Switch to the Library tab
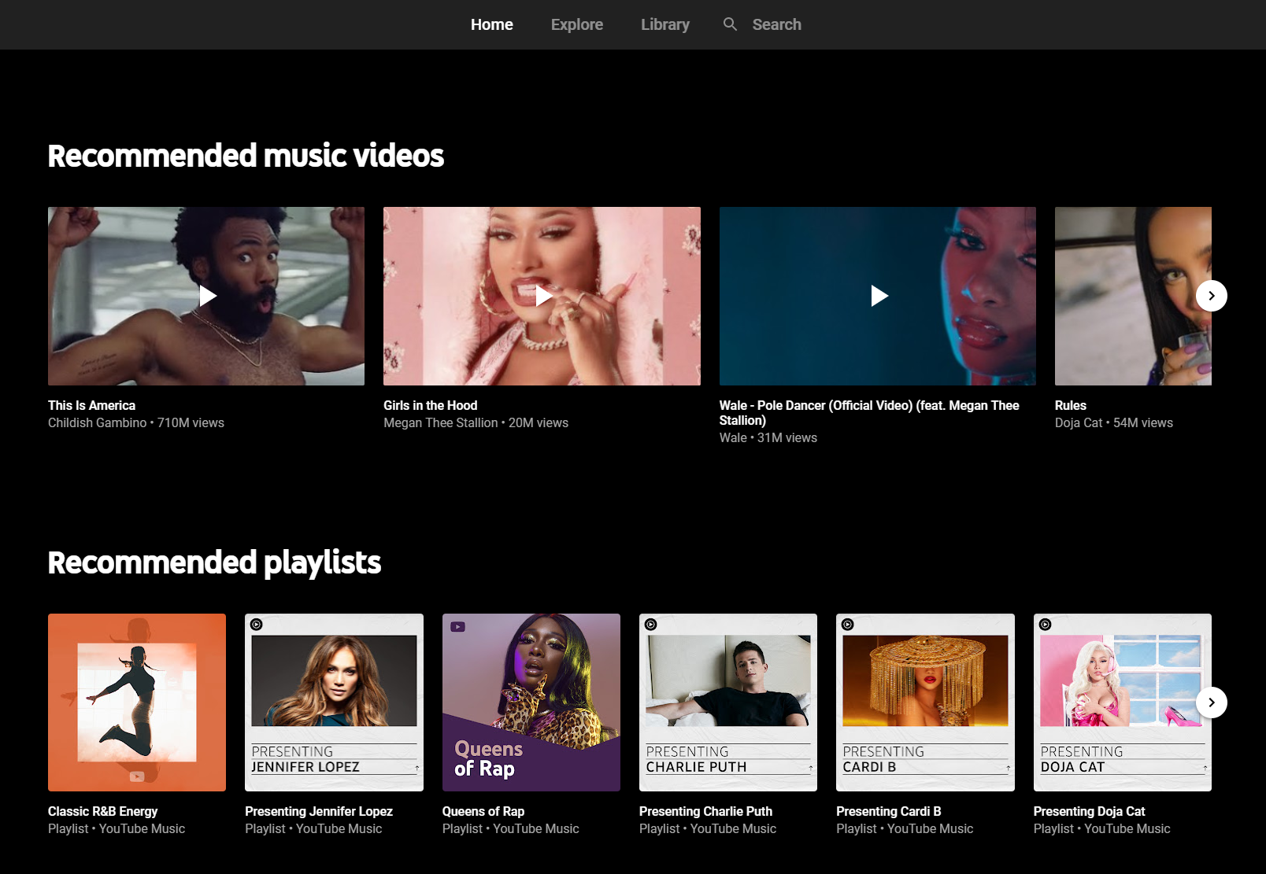This screenshot has height=874, width=1266. (x=664, y=24)
